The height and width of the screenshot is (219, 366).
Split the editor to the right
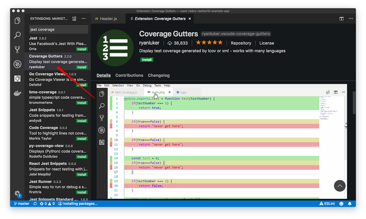click(x=342, y=19)
